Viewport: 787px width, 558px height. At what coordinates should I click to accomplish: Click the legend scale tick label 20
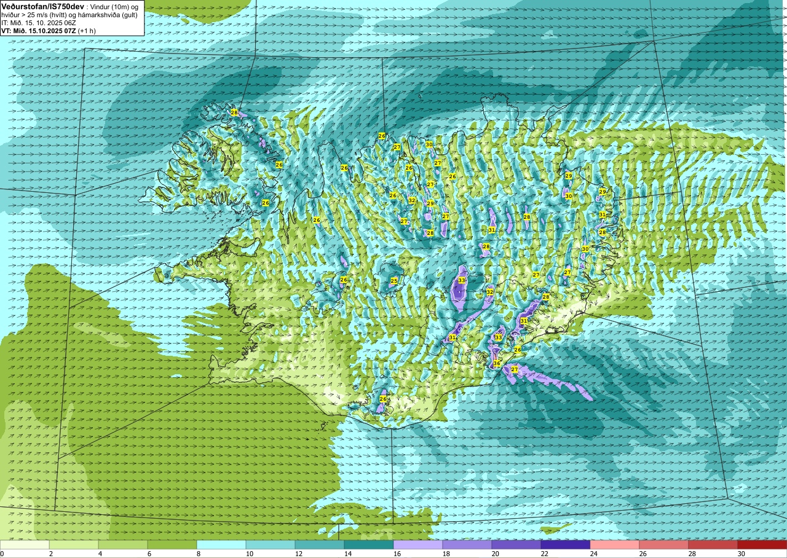click(x=495, y=554)
